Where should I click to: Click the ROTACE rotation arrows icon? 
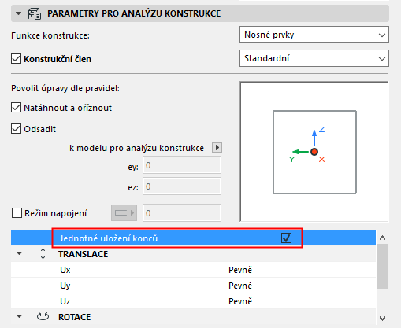click(x=43, y=317)
